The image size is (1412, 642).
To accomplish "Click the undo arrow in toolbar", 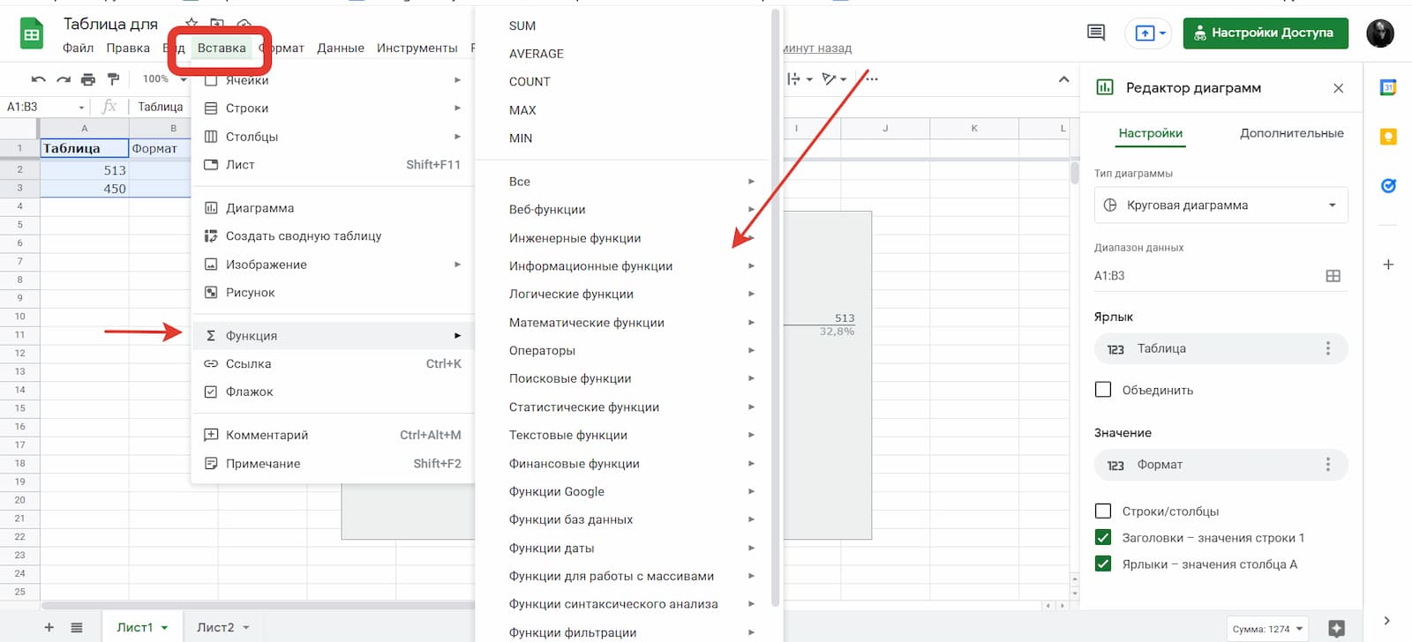I will click(38, 79).
